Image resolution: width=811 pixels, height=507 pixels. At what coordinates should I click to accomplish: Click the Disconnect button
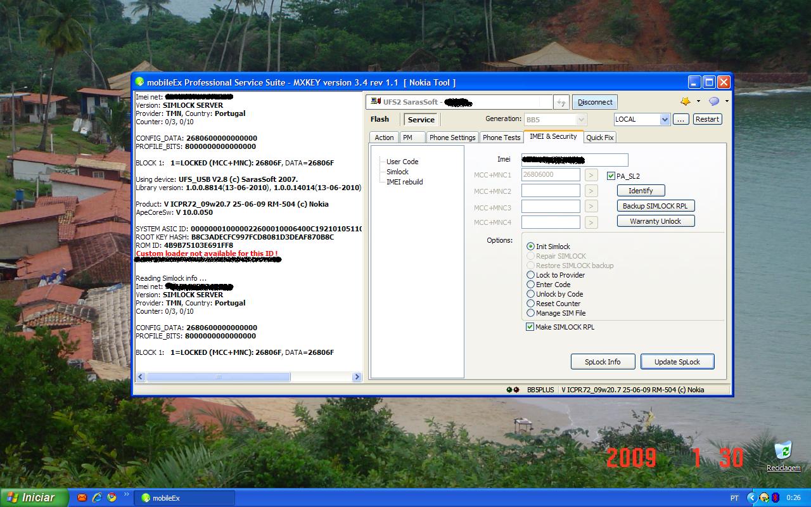[595, 102]
